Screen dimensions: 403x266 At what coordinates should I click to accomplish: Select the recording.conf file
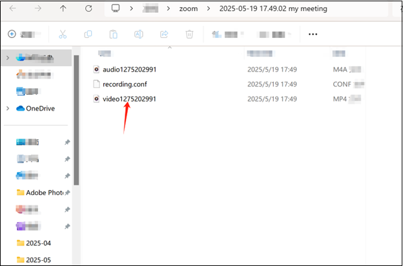pyautogui.click(x=125, y=84)
